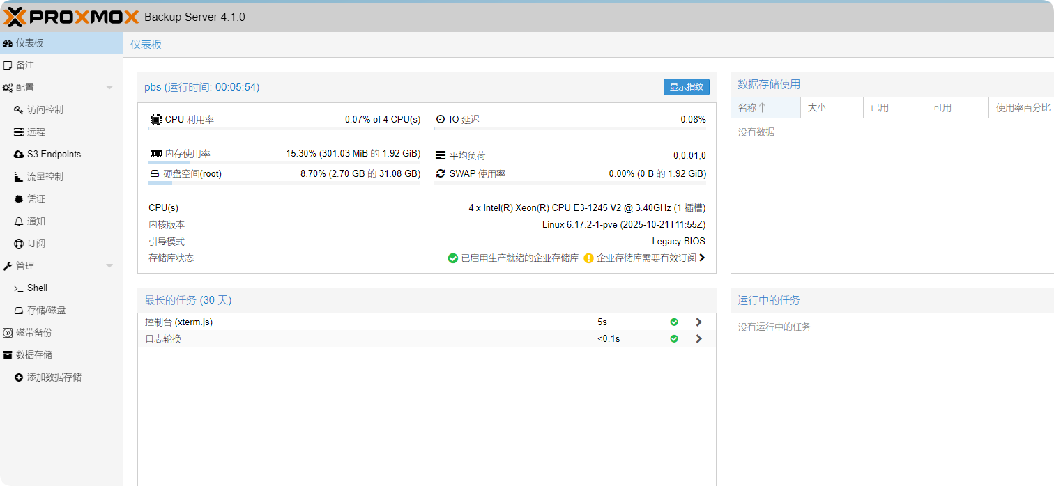
Task: Open 存储/磁盘 under 管理
Action: coord(46,311)
